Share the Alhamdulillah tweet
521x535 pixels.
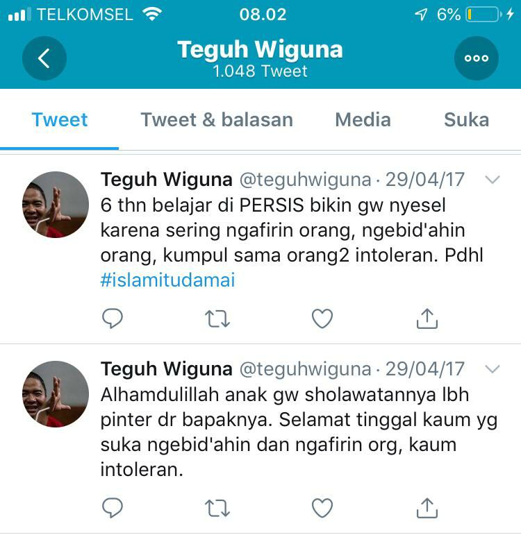coord(427,508)
